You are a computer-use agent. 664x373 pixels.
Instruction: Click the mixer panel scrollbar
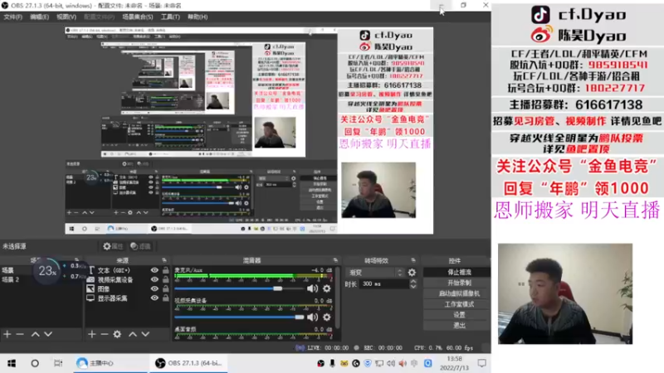(x=338, y=298)
